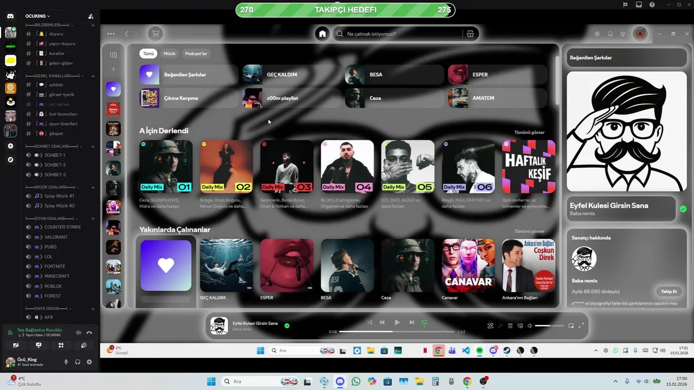
Task: Enter full screen in player
Action: click(x=581, y=326)
